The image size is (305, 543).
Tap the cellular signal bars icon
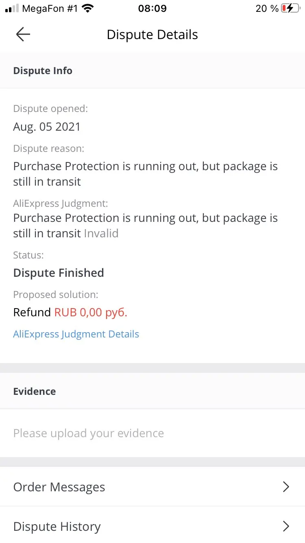tap(12, 8)
